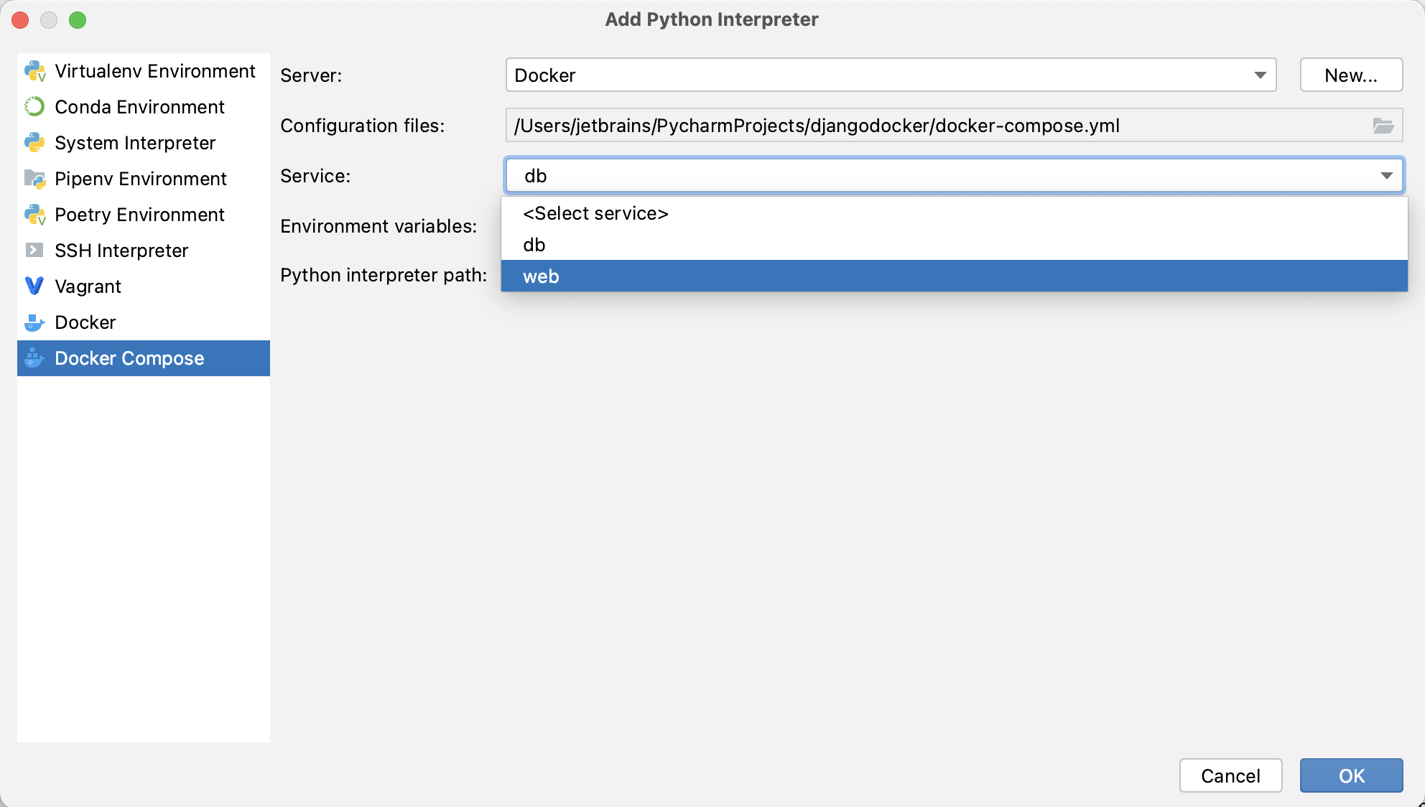Click the Vagrant interpreter icon

coord(35,286)
